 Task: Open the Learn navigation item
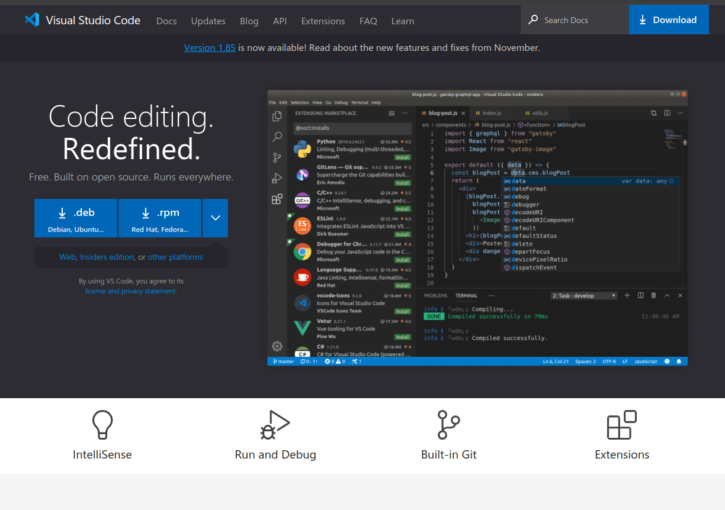point(403,21)
